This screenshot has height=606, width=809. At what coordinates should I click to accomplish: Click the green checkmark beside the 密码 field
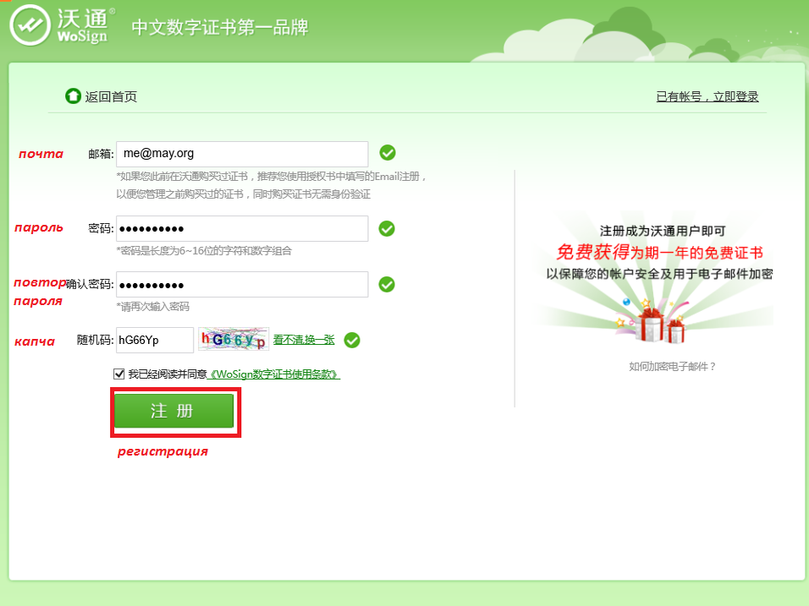[387, 228]
